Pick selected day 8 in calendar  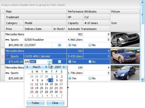click(51, 80)
